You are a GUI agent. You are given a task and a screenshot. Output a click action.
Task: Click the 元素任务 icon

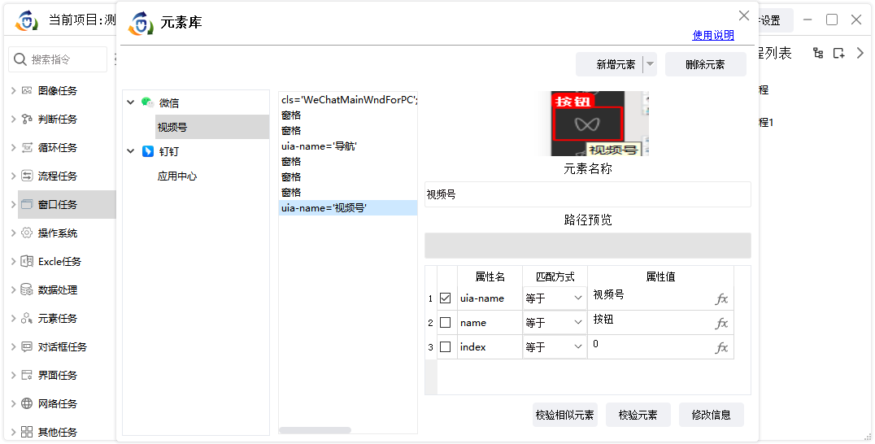[27, 318]
